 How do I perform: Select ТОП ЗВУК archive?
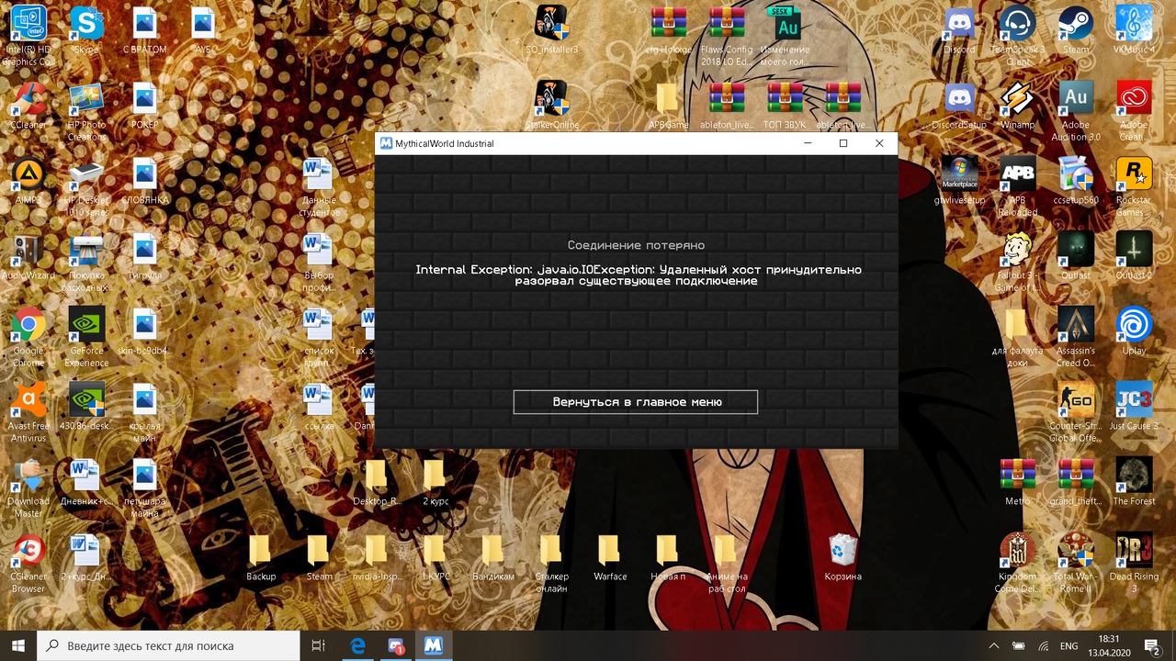coord(785,106)
